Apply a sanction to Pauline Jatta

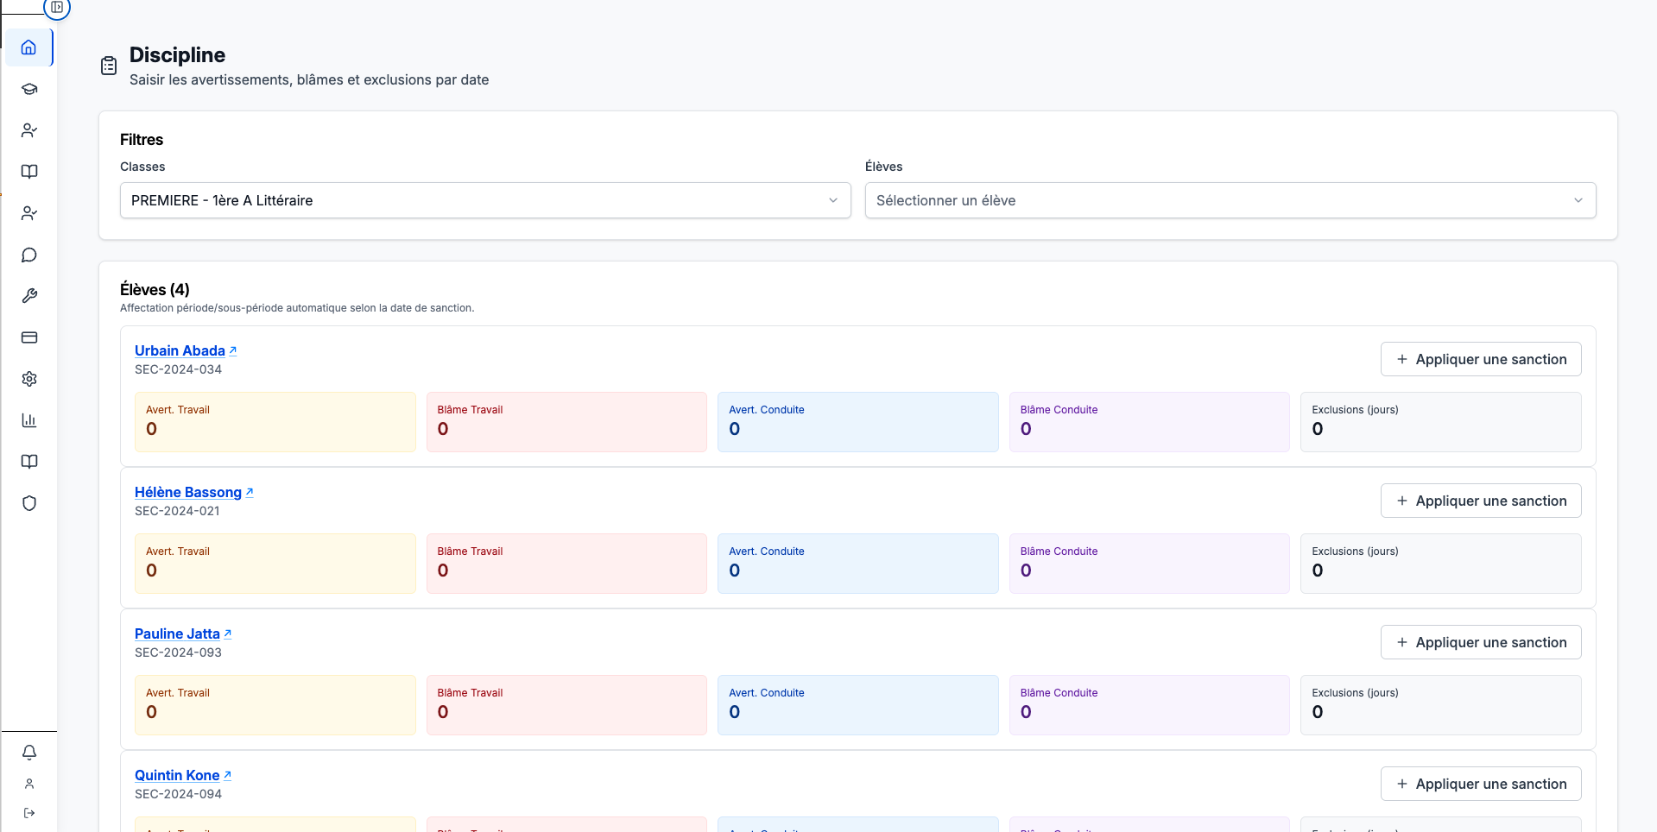pos(1481,642)
